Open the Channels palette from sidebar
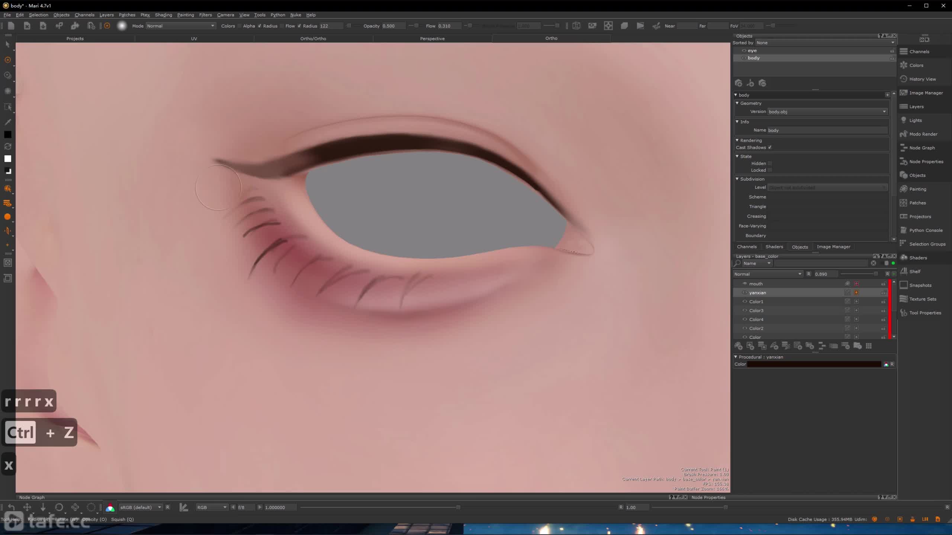This screenshot has height=535, width=952. click(919, 52)
